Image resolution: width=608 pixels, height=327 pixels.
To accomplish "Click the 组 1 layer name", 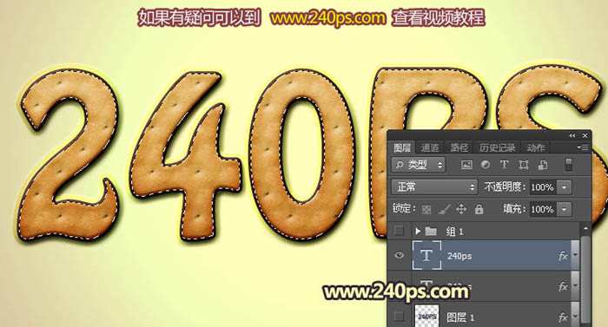I will (x=455, y=232).
